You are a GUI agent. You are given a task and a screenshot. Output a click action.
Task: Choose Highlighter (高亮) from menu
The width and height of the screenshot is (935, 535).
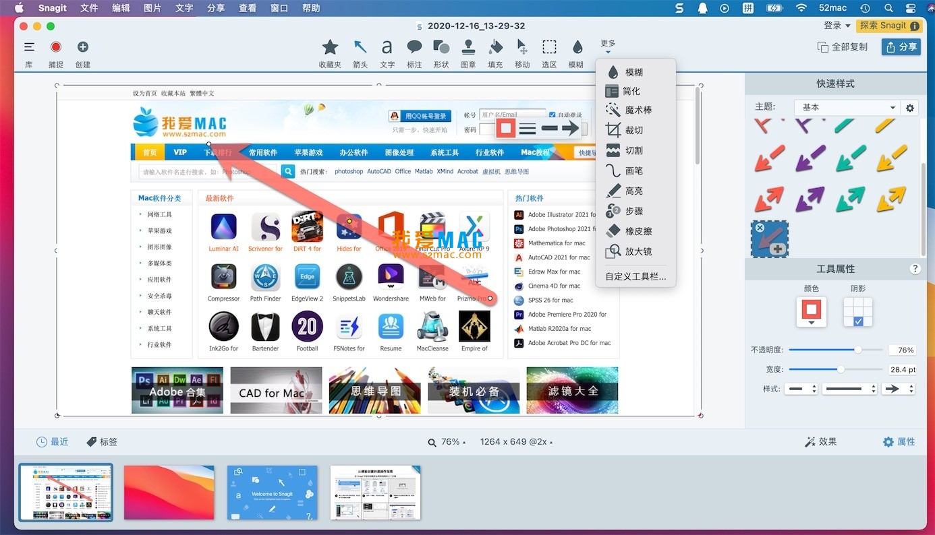[x=633, y=191]
